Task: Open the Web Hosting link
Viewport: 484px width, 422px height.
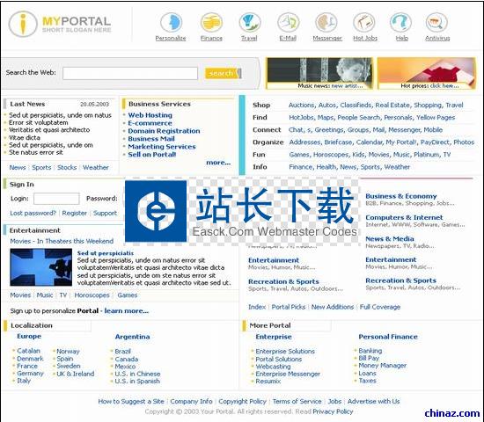Action: tap(150, 115)
